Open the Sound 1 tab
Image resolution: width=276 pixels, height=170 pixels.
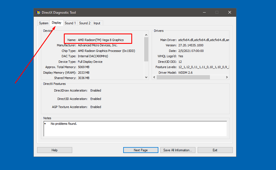click(x=70, y=23)
